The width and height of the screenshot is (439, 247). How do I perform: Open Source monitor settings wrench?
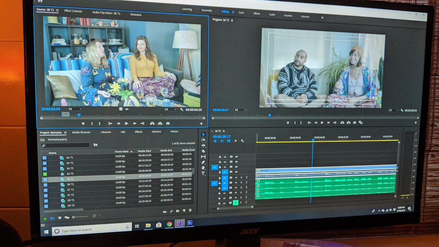pyautogui.click(x=182, y=109)
